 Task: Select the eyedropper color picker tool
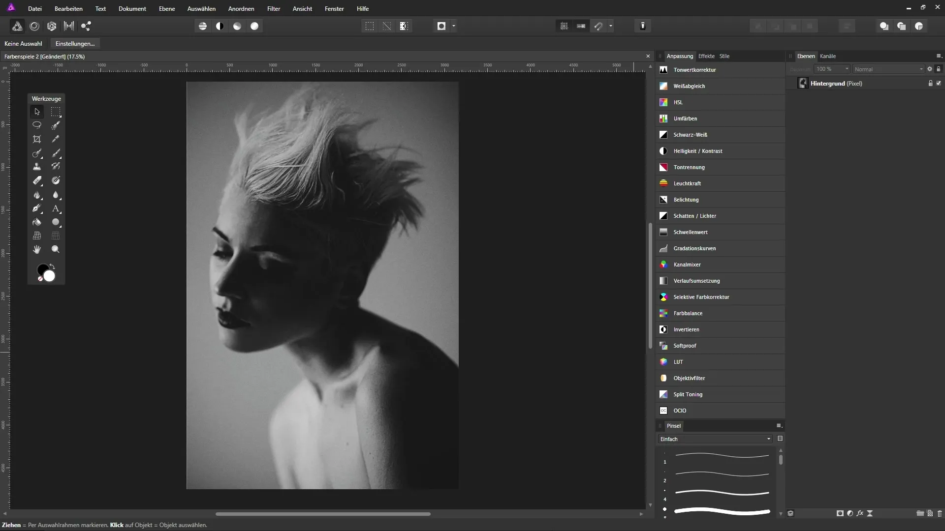[56, 139]
